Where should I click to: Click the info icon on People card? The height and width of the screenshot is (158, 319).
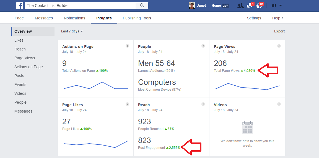coord(203,46)
